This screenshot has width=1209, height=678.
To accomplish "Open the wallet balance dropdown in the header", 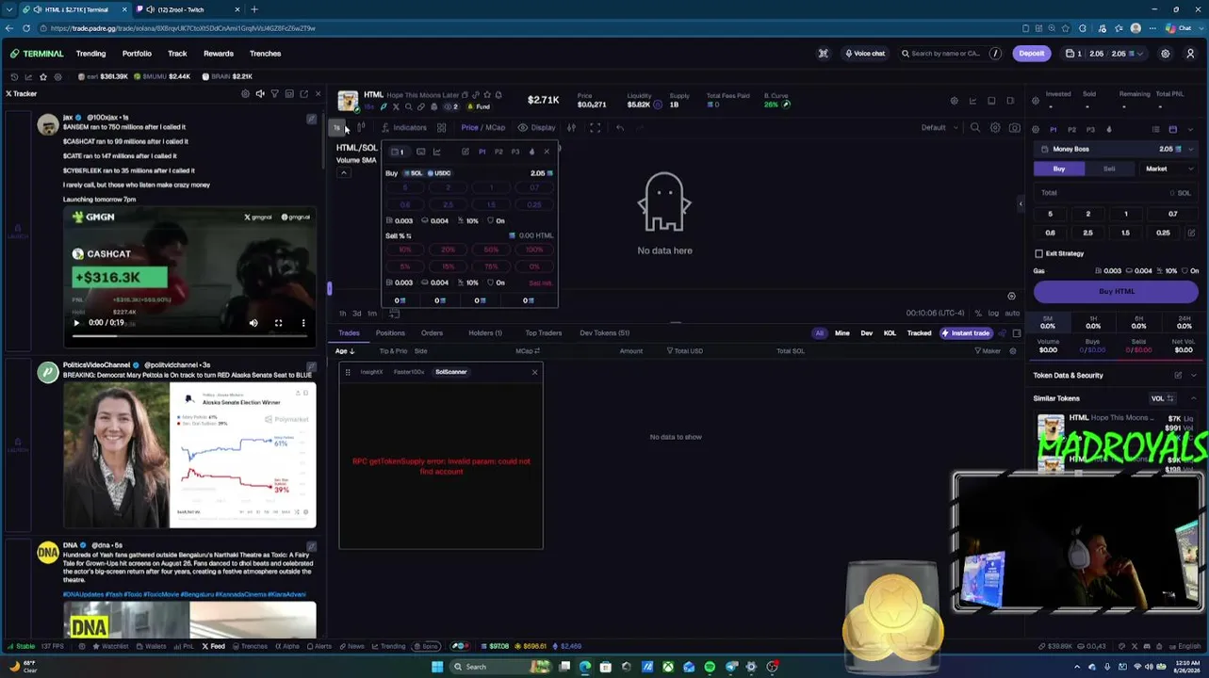I will click(1104, 54).
